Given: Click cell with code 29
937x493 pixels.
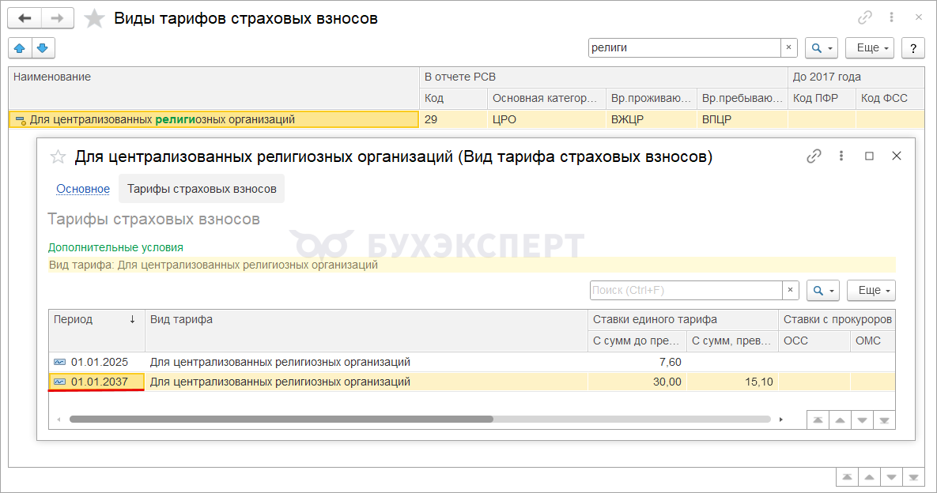Looking at the screenshot, I should pyautogui.click(x=453, y=119).
